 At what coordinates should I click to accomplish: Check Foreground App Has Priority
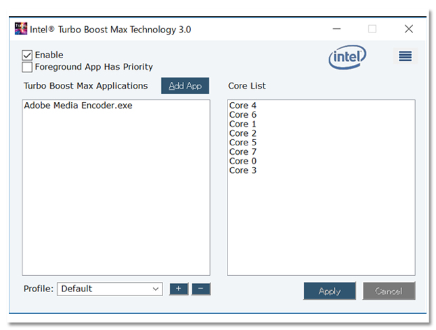(x=27, y=67)
